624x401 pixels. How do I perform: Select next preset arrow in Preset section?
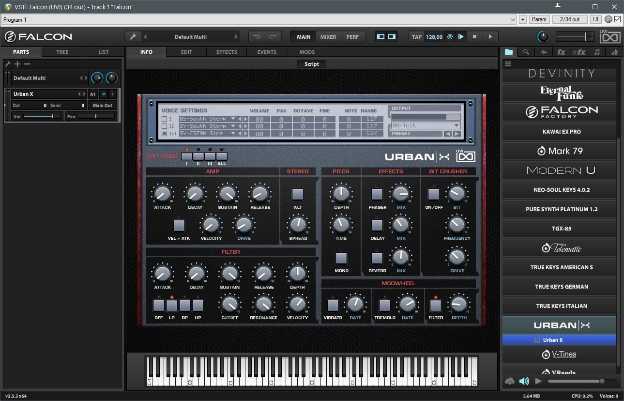pyautogui.click(x=457, y=134)
